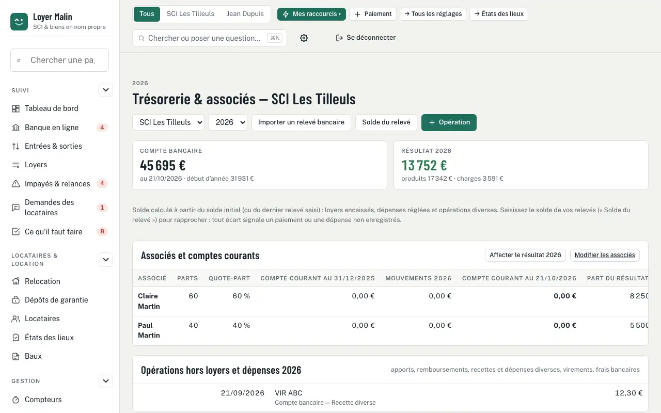
Task: Click the VIR ABC operation label
Action: (x=289, y=393)
